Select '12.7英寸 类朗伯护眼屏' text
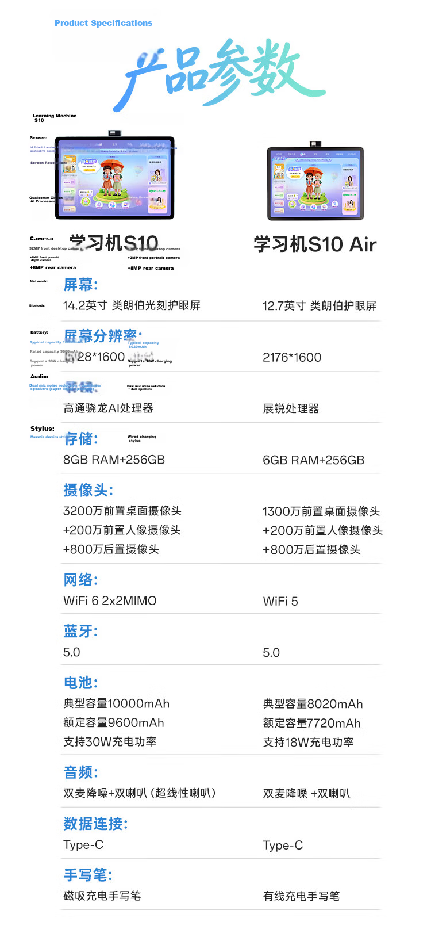The height and width of the screenshot is (941, 431). coord(320,306)
